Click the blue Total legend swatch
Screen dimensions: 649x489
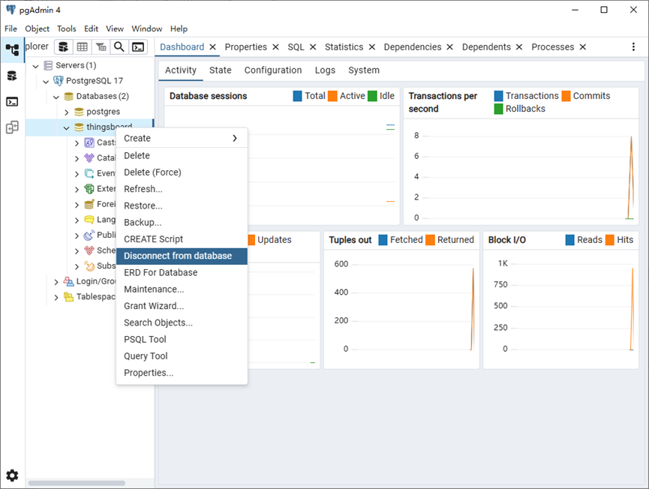(x=297, y=96)
